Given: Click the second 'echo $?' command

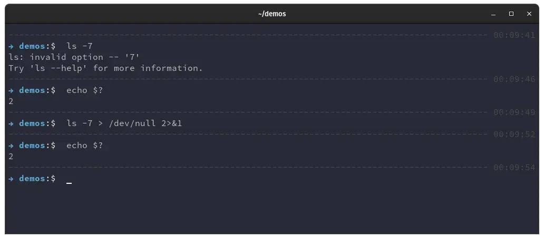Looking at the screenshot, I should [85, 146].
